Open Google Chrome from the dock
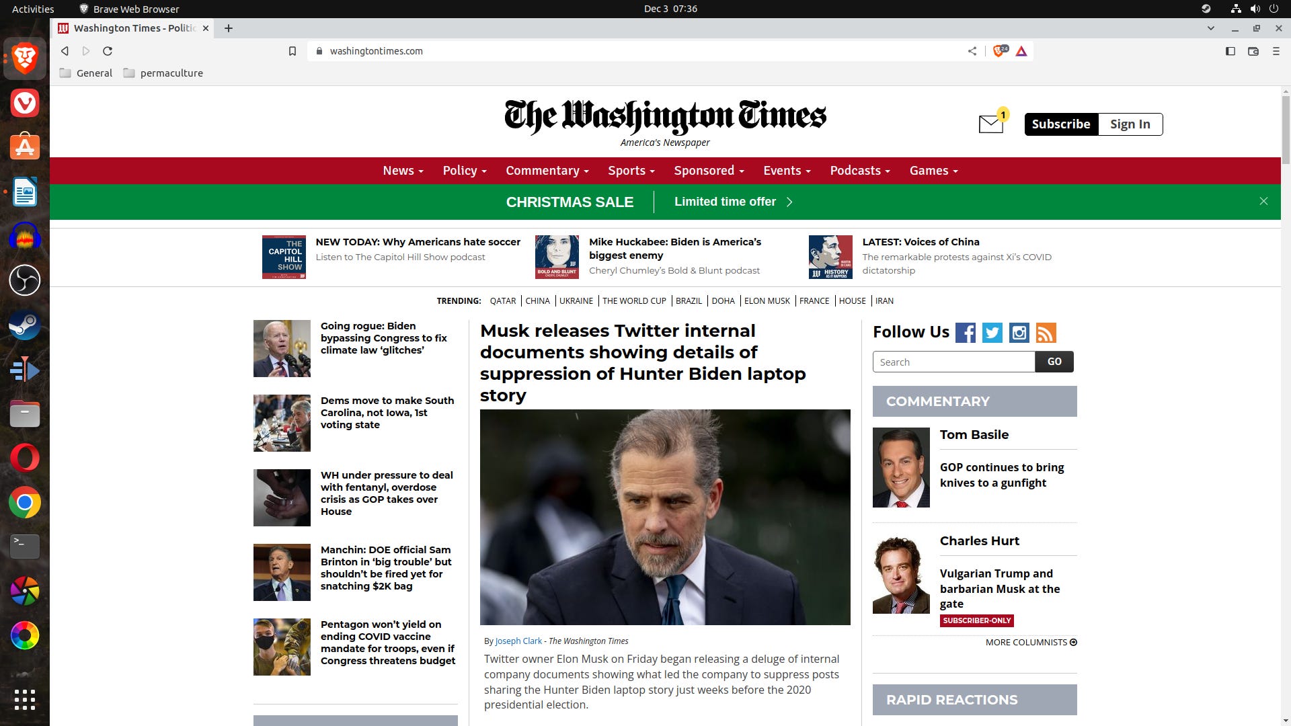 (x=25, y=503)
